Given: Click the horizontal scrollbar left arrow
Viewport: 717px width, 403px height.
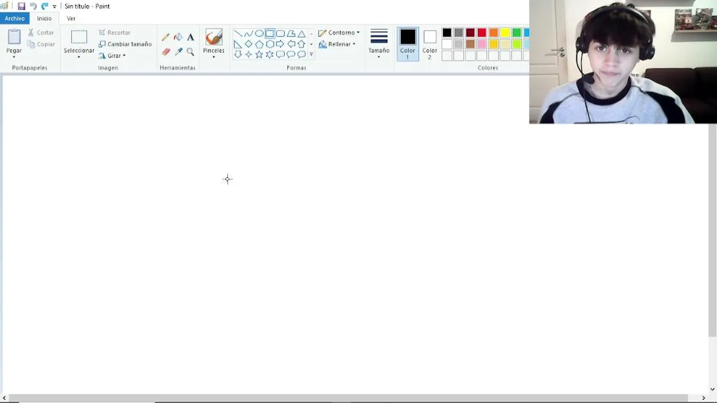Looking at the screenshot, I should [x=4, y=398].
